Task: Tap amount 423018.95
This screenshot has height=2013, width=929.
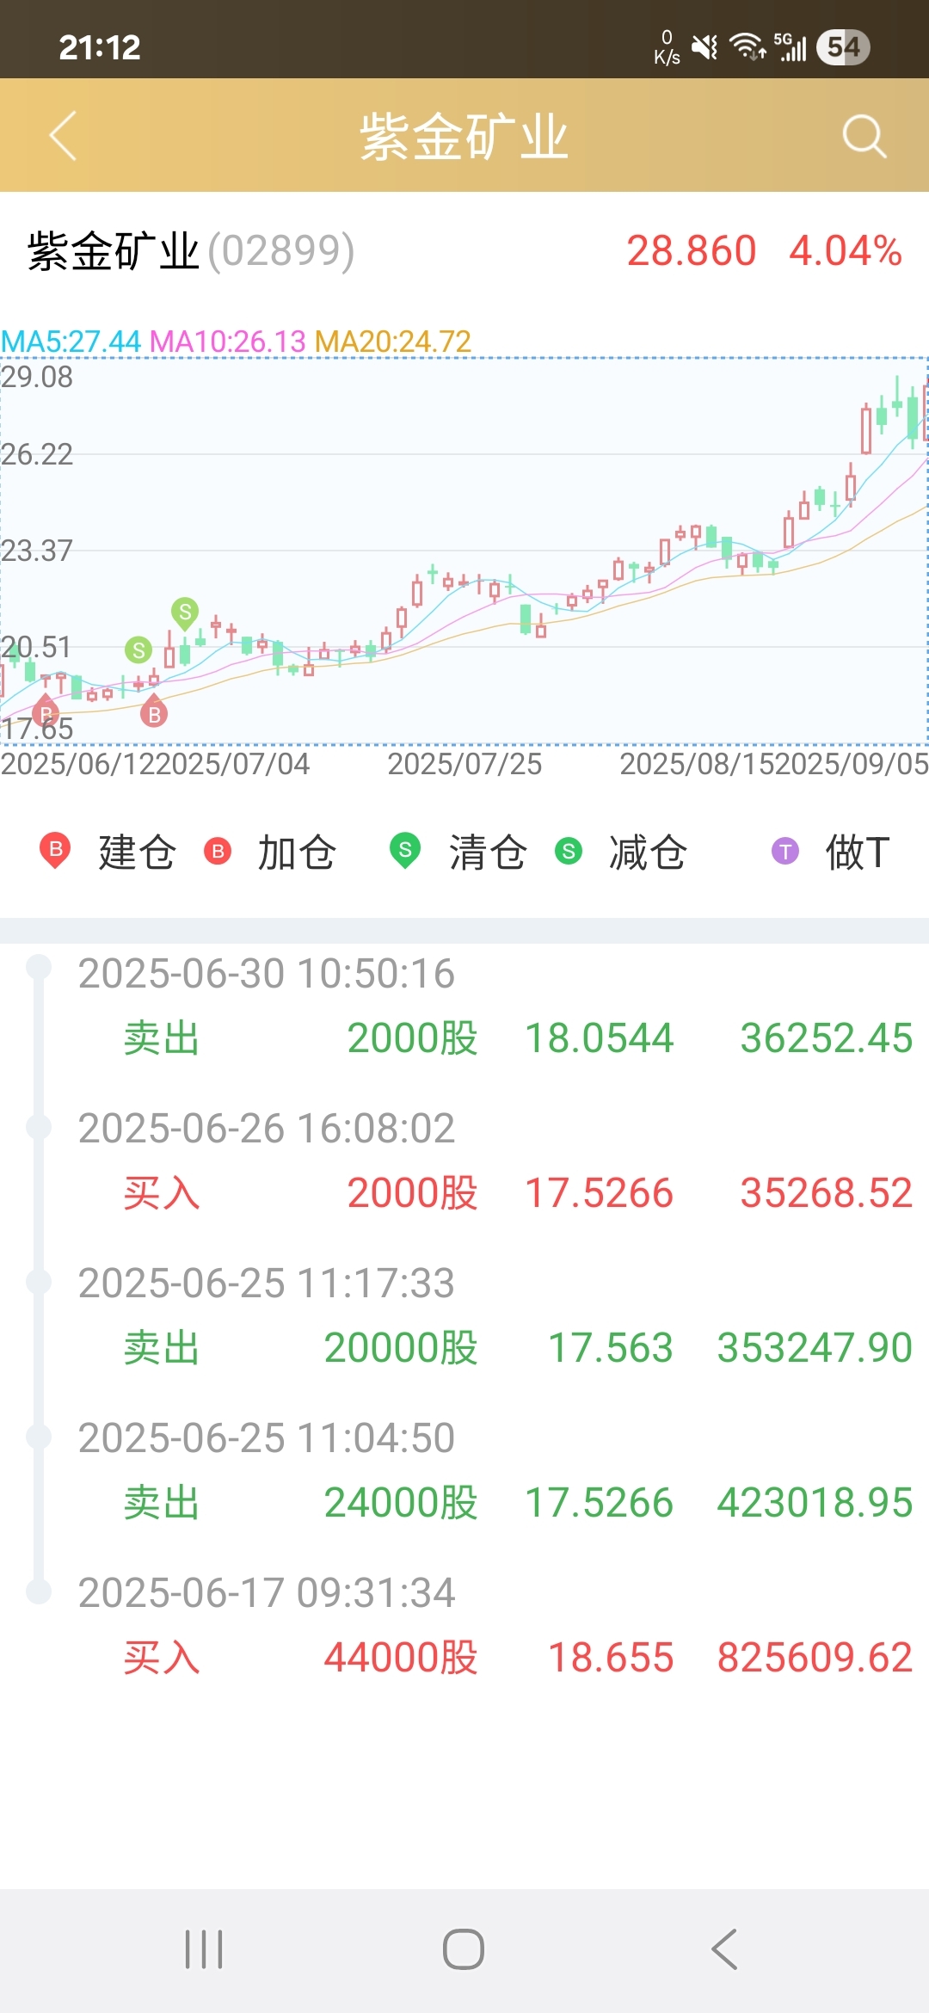Action: click(815, 1503)
